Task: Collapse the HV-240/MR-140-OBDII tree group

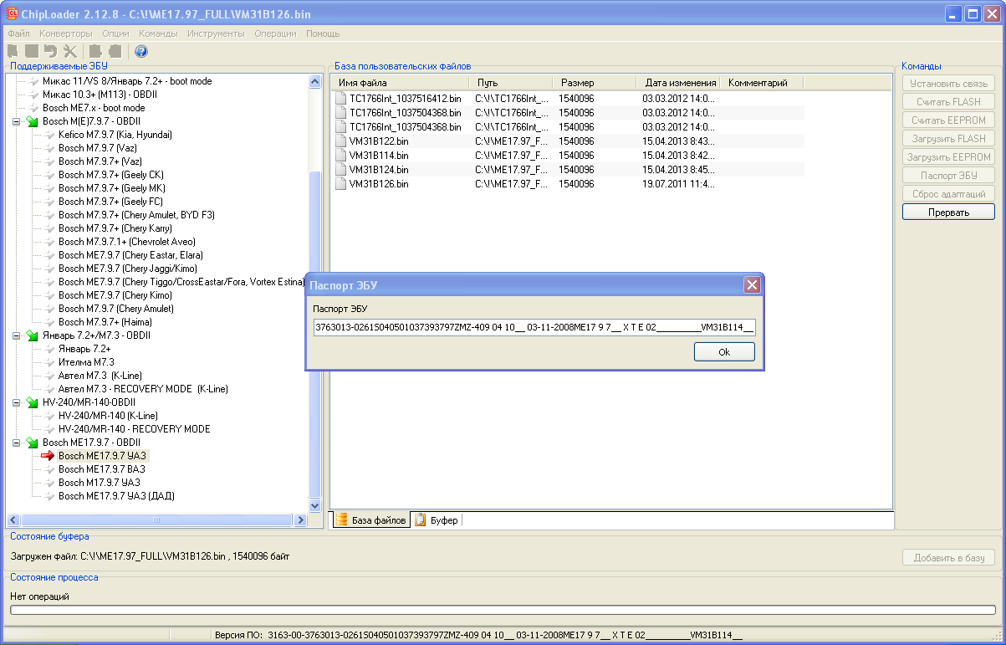Action: click(16, 402)
